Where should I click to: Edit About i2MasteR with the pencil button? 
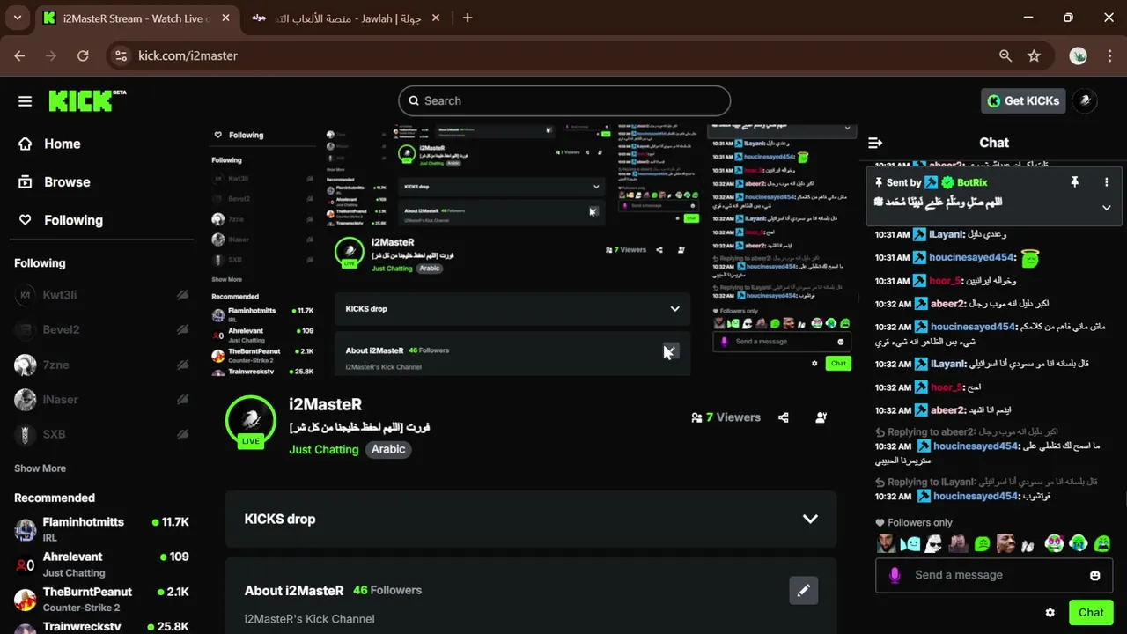tap(803, 591)
